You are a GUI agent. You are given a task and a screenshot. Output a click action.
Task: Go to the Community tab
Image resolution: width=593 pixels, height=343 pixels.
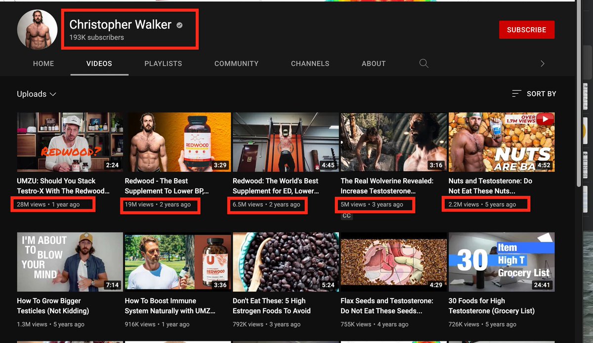[236, 64]
